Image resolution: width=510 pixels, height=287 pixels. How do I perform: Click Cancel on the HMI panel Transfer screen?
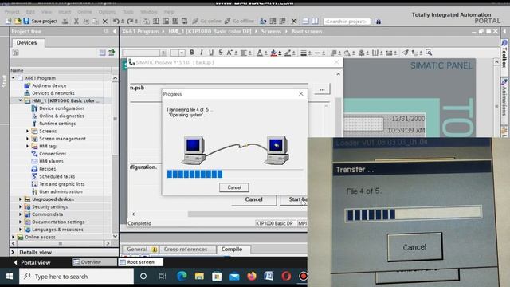(414, 247)
